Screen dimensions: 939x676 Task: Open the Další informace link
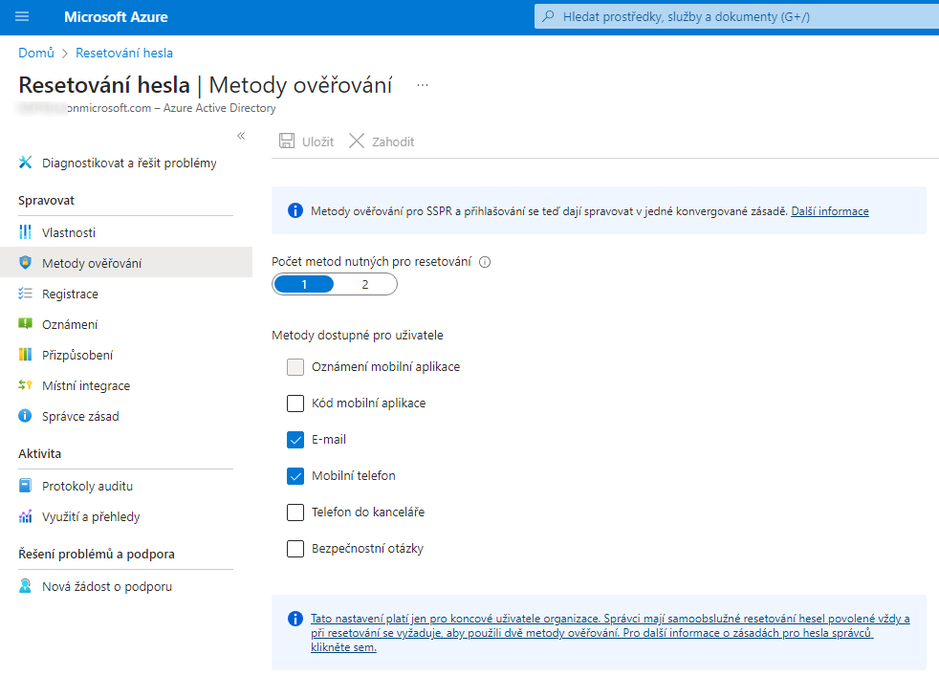point(829,210)
